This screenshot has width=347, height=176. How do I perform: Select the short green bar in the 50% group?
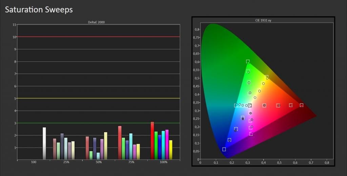coord(91,155)
